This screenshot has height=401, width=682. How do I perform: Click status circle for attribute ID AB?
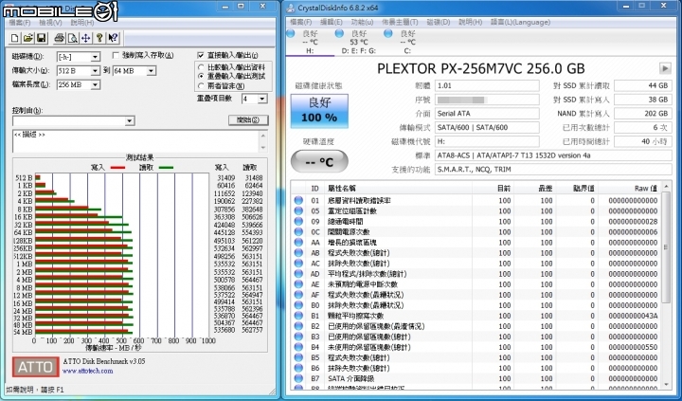298,252
